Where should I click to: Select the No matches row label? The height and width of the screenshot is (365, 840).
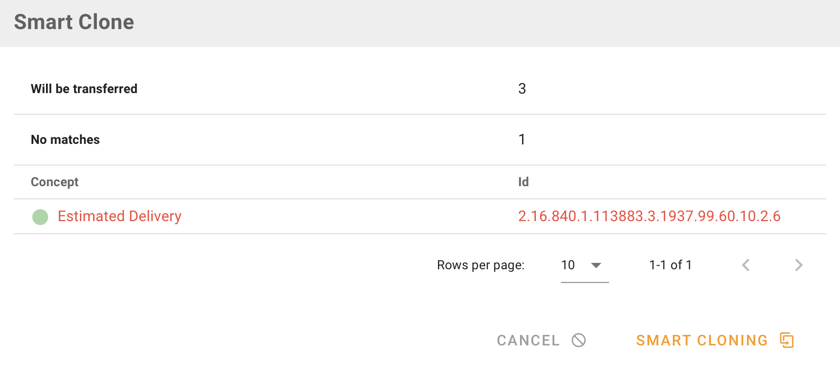65,140
